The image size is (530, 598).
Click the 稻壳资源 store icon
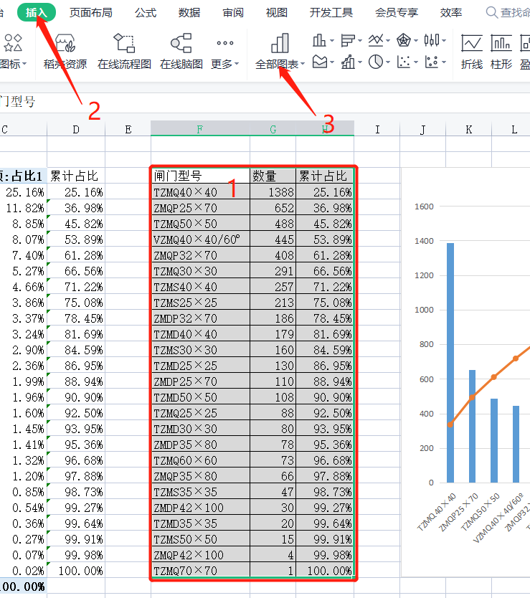65,43
